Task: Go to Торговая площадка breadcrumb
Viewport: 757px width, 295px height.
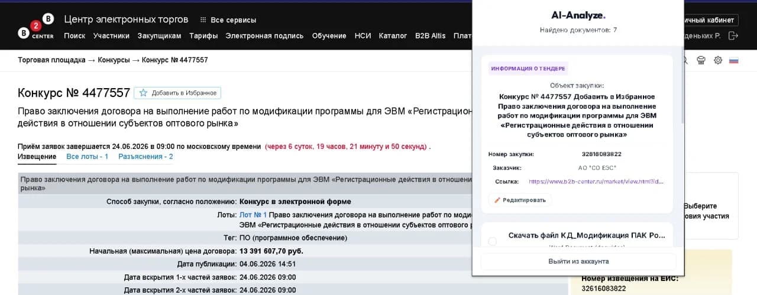Action: point(51,60)
